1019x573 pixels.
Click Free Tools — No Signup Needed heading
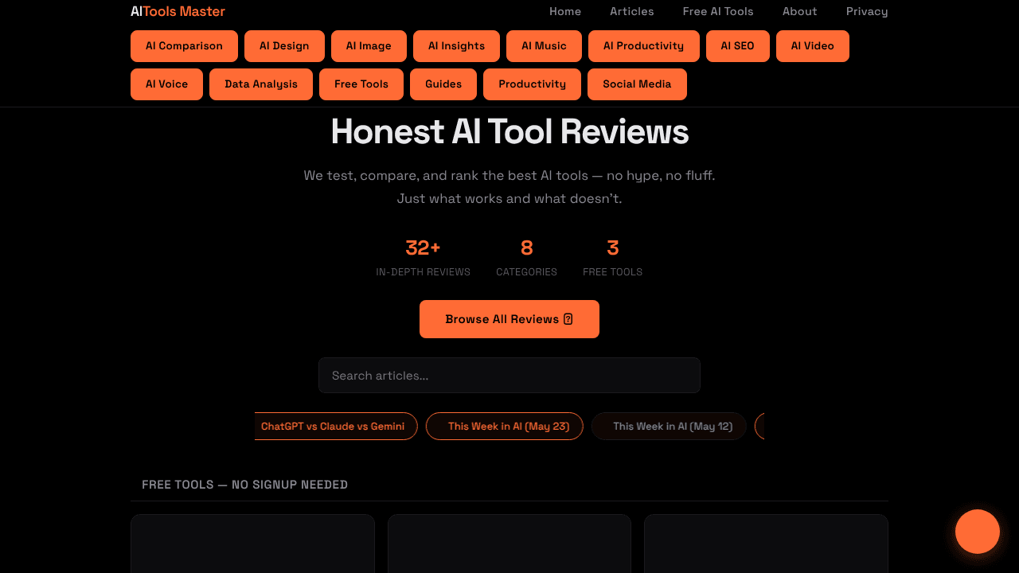point(244,485)
